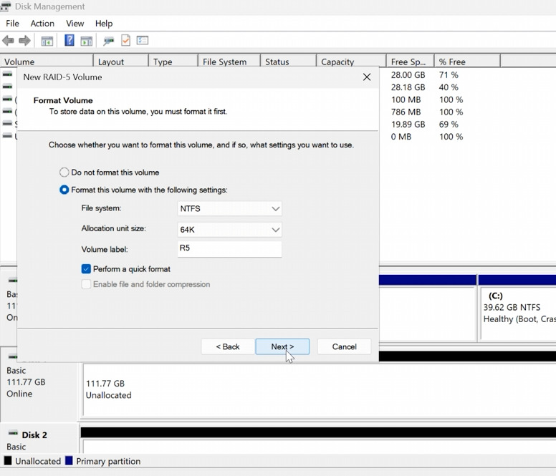Open the Help menu

[104, 24]
